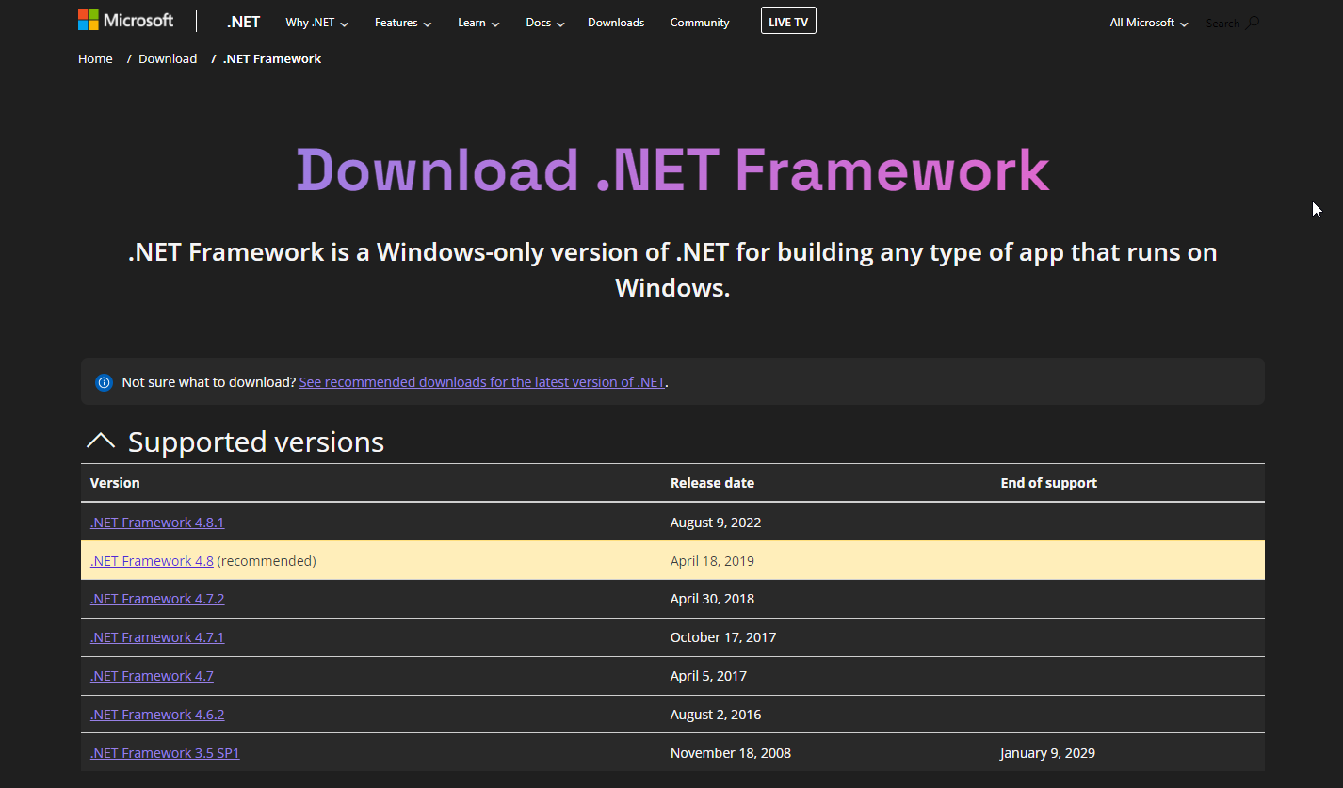Click the mouse cursor area near page edge
Screen dimensions: 1343x788
1316,209
